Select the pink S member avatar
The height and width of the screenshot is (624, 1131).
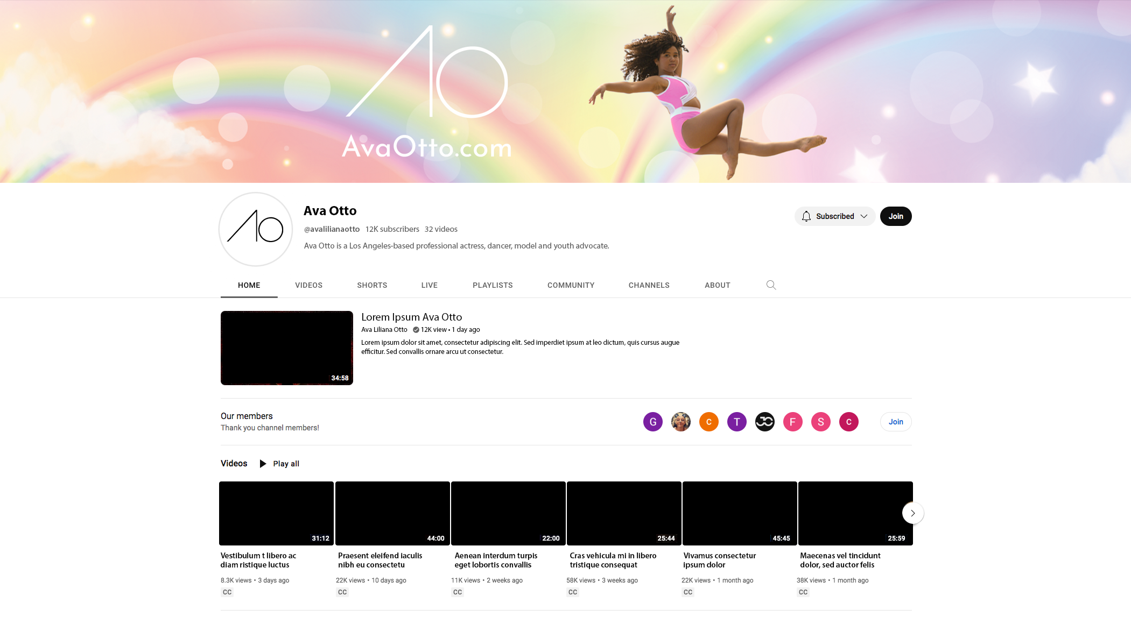(x=821, y=422)
